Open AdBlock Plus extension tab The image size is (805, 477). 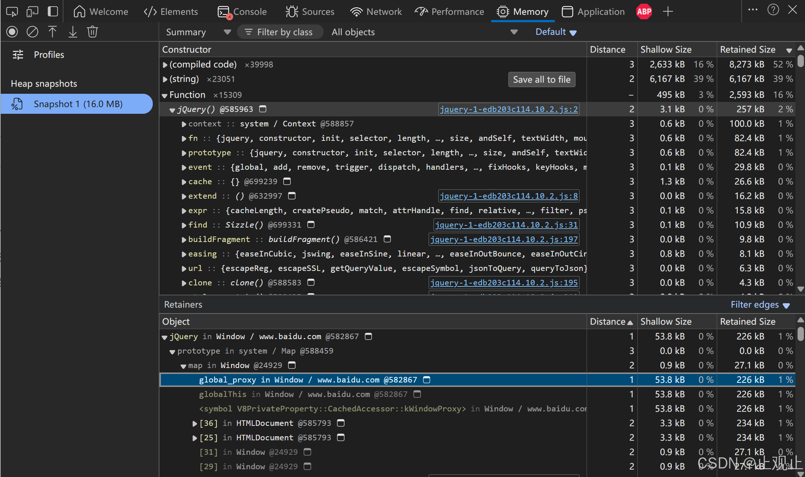point(644,11)
